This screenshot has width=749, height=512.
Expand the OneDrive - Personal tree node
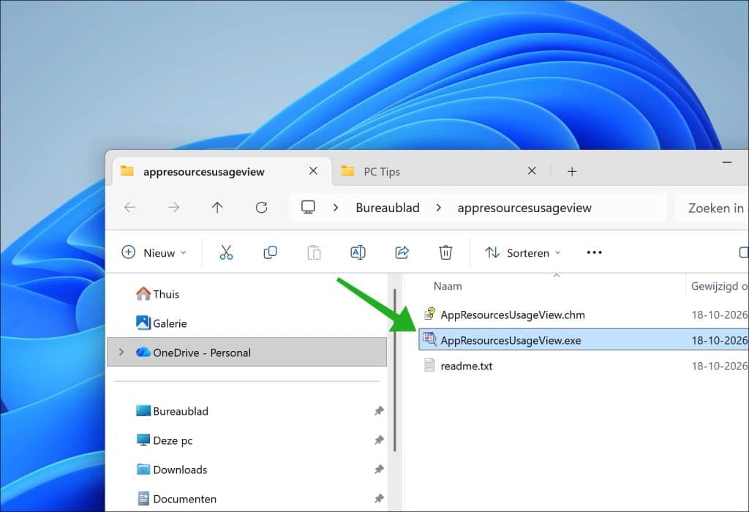tap(121, 352)
